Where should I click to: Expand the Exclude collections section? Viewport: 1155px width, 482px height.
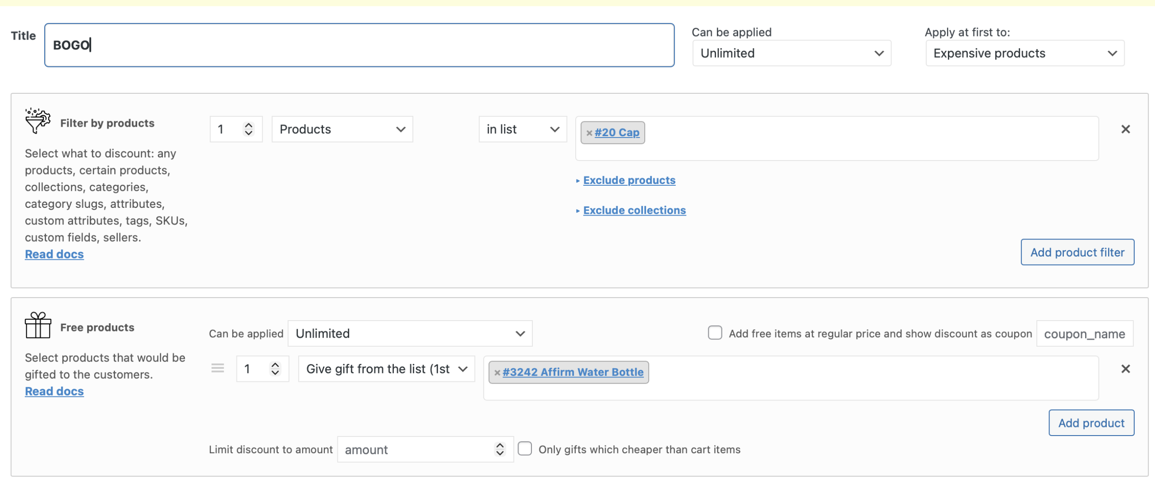(634, 211)
